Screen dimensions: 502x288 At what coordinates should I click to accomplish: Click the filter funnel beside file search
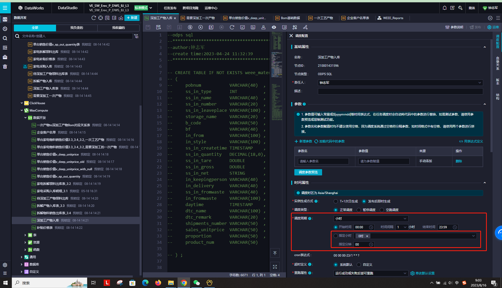[x=136, y=36]
